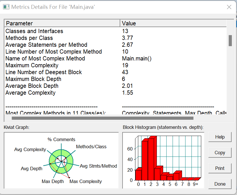Open the Help button

(220, 137)
